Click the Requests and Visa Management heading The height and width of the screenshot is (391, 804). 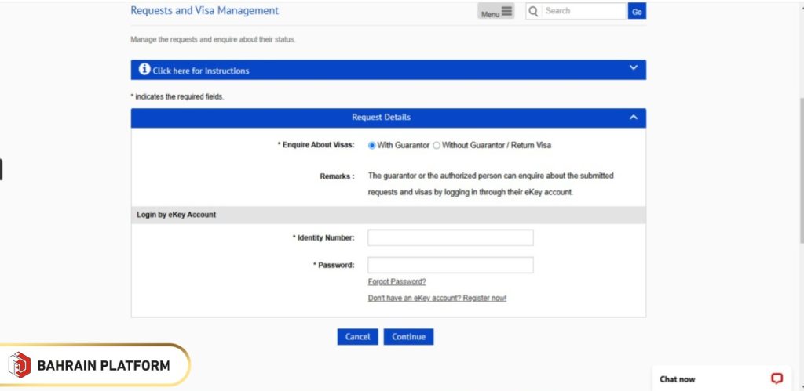[205, 10]
